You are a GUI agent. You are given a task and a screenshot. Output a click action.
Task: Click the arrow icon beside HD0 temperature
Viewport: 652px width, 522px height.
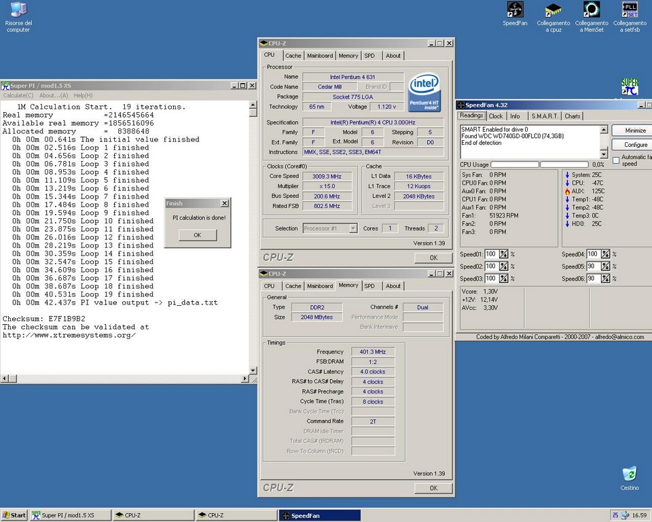(567, 224)
